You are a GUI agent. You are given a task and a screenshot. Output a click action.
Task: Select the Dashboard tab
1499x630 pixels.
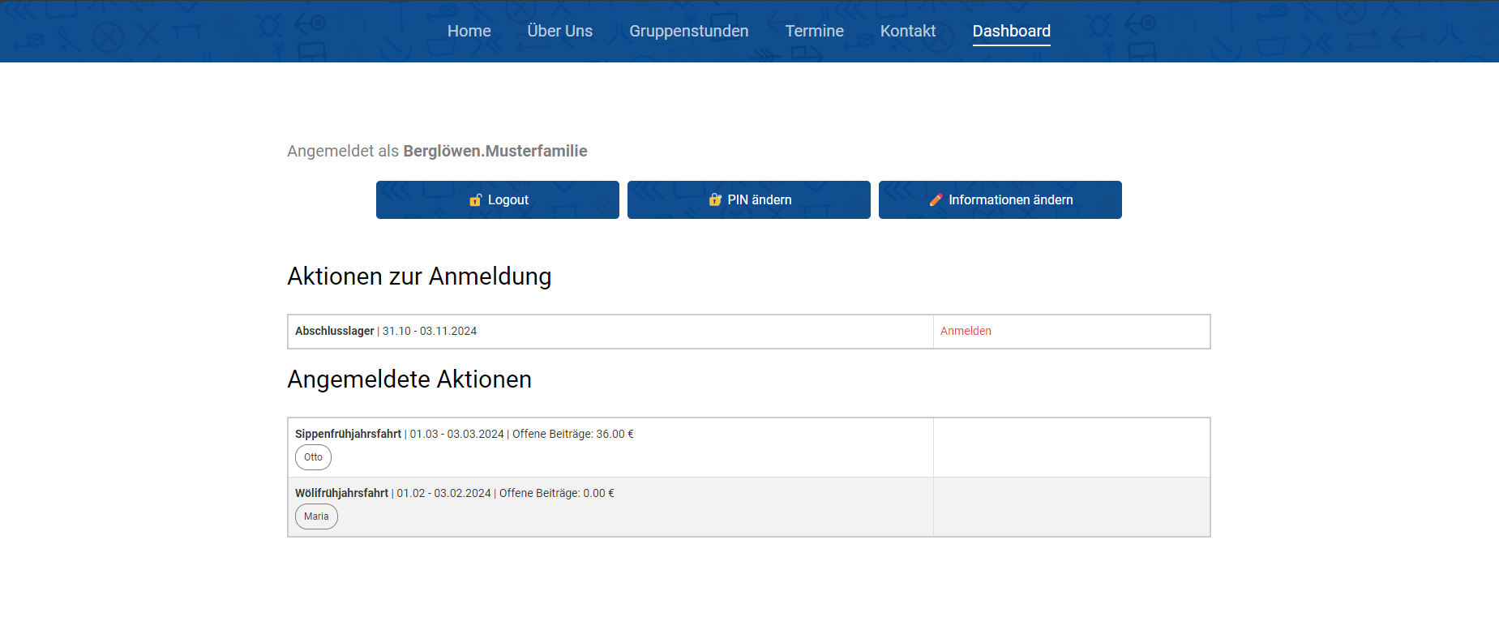[1011, 31]
